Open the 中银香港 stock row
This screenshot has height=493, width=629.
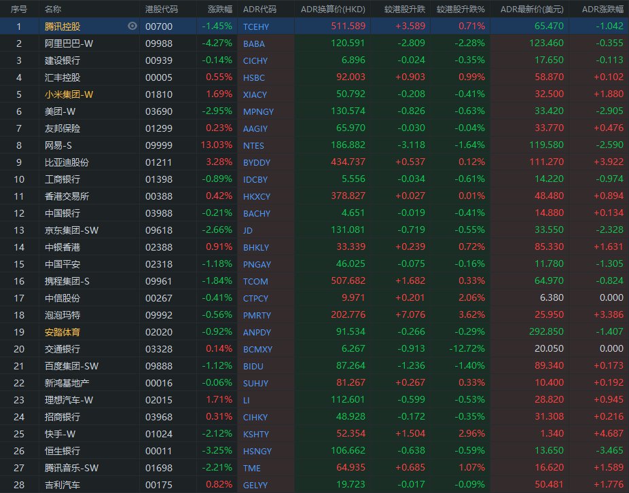314,247
